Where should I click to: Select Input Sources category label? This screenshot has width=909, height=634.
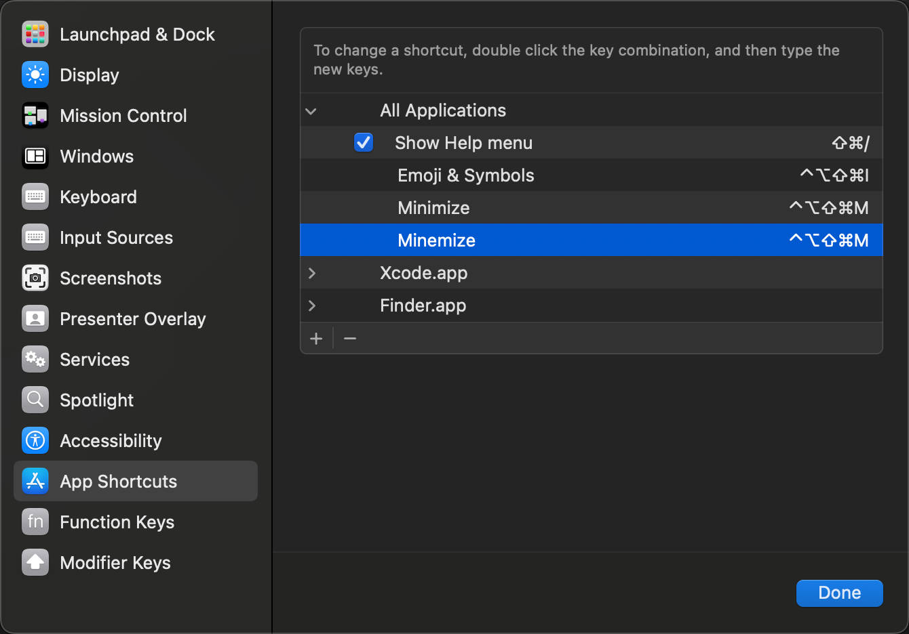coord(117,238)
